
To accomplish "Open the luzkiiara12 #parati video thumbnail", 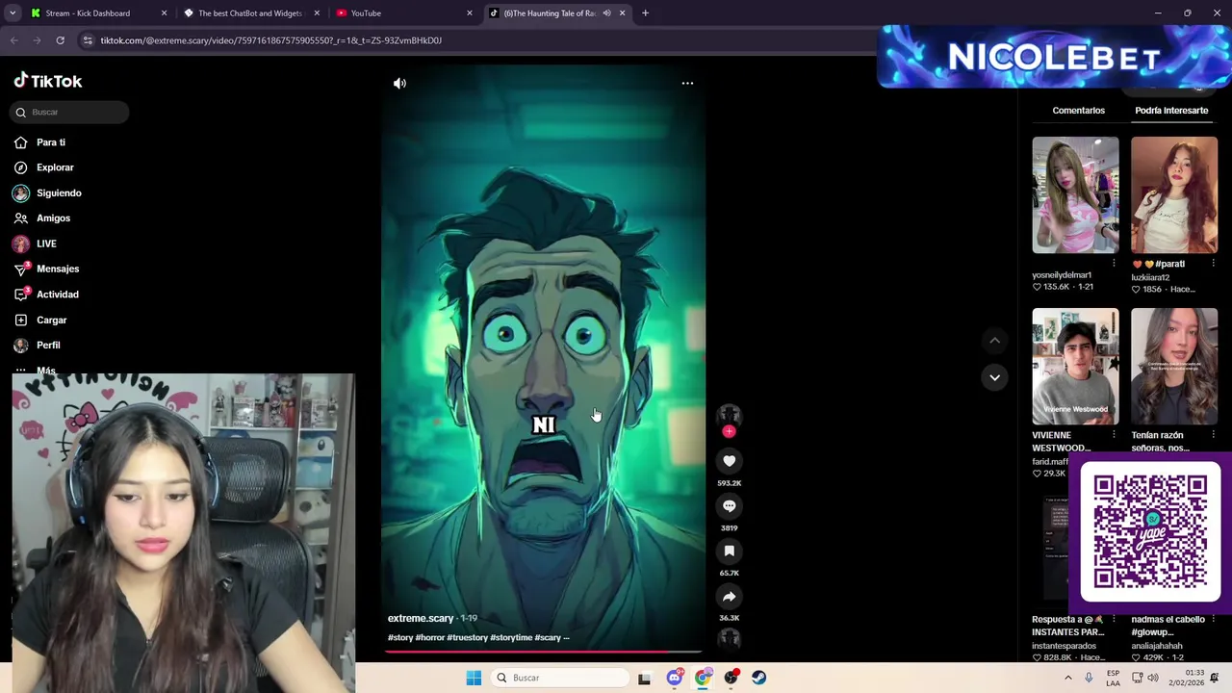I will 1174,195.
